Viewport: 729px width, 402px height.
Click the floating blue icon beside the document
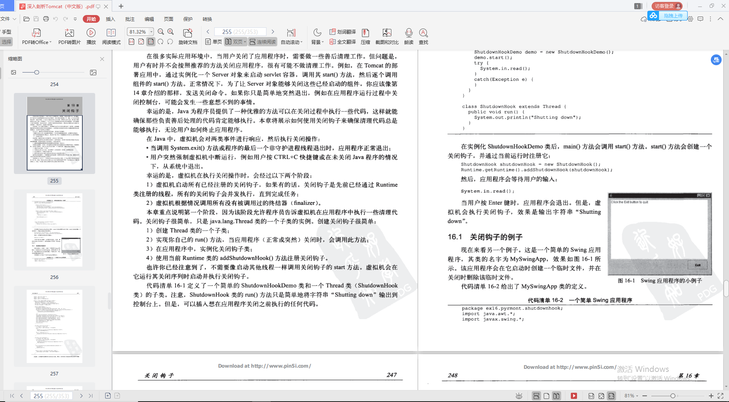pyautogui.click(x=716, y=60)
